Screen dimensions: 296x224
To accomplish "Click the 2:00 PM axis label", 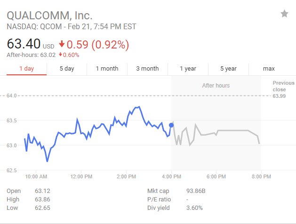I will 126,176.
